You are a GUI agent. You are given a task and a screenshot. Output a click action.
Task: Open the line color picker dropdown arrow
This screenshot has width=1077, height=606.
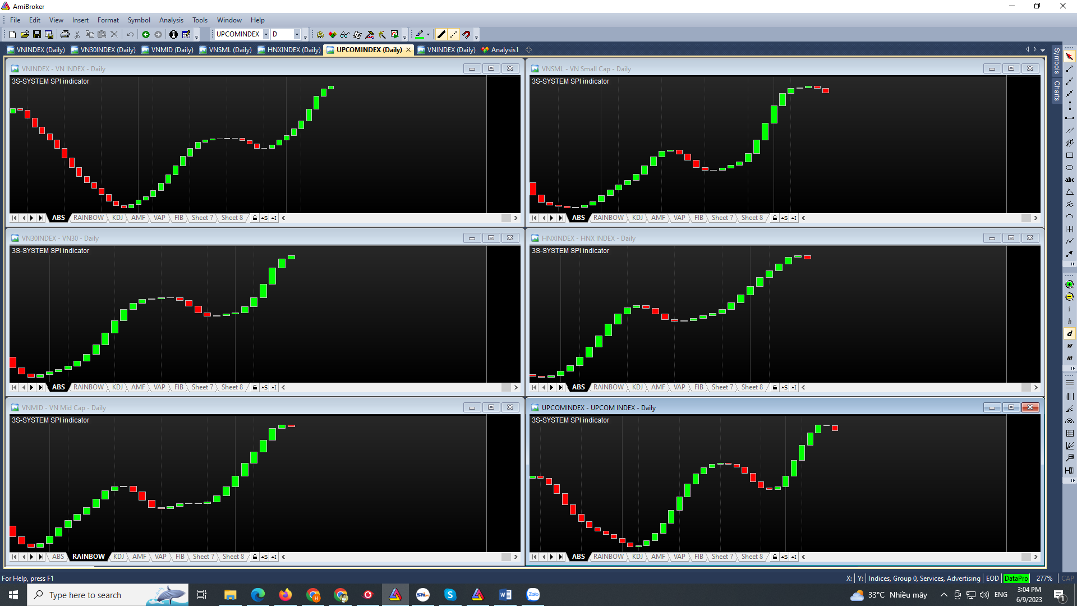(429, 35)
